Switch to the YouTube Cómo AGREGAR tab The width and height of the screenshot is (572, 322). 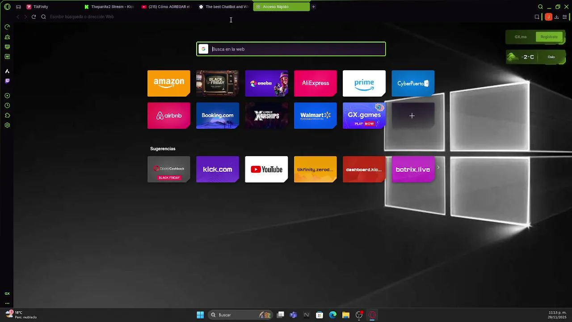pos(166,7)
